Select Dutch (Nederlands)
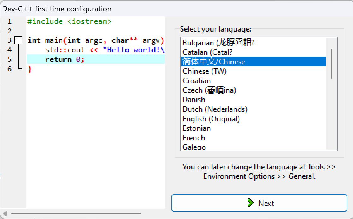 tap(254, 109)
